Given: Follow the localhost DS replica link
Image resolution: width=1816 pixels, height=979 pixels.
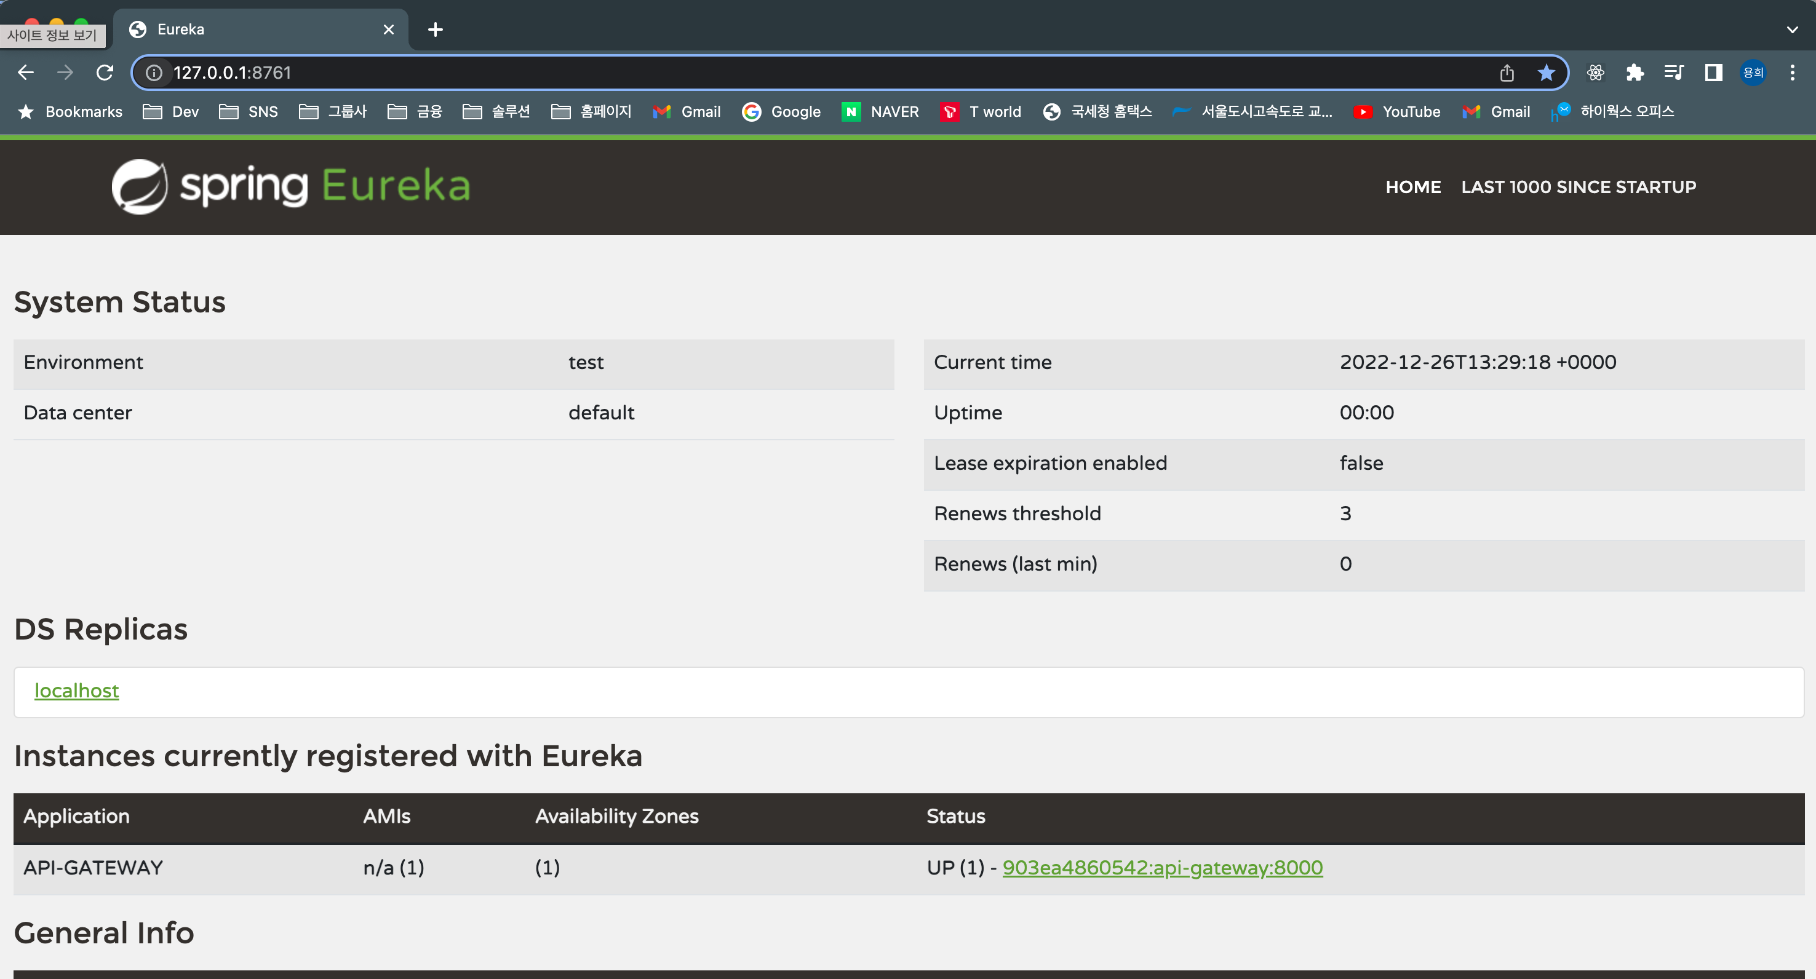Looking at the screenshot, I should (x=77, y=691).
